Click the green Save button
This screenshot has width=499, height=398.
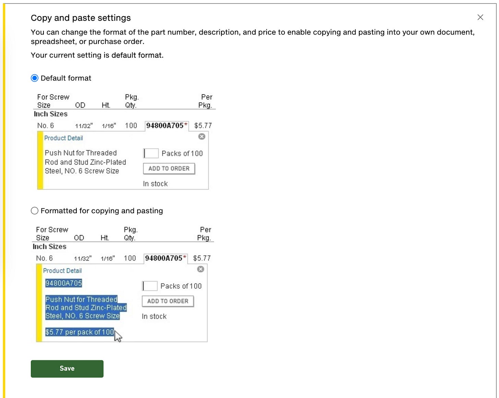click(67, 369)
